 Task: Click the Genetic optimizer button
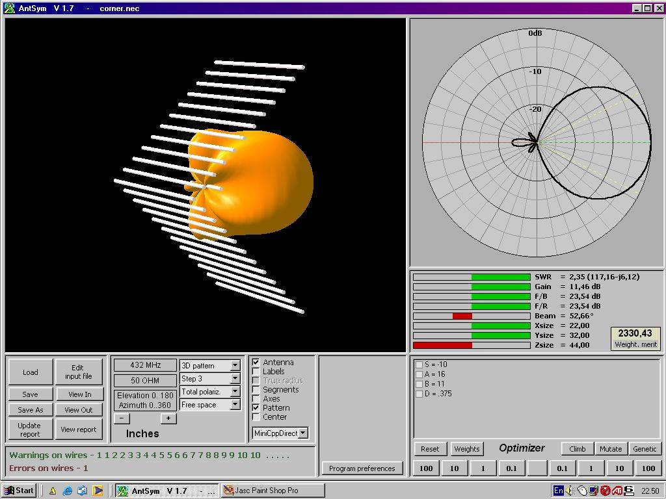click(645, 448)
